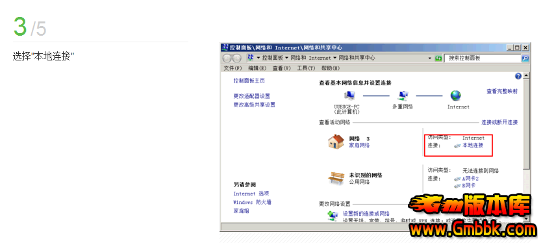541x243 pixels.
Task: Open the 文件(F) menu
Action: click(x=233, y=68)
